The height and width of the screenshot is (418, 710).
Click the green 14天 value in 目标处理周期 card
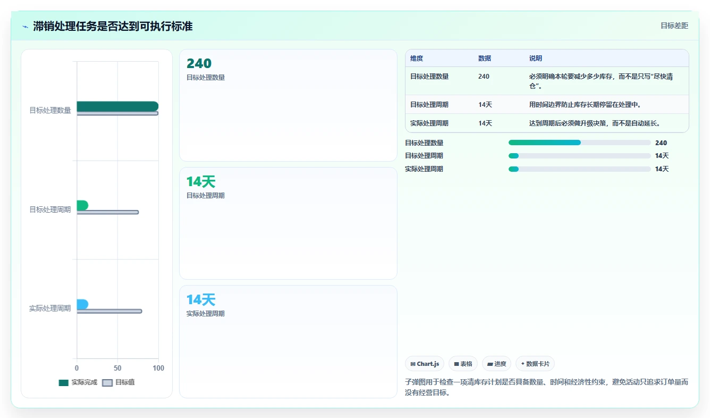pyautogui.click(x=201, y=181)
